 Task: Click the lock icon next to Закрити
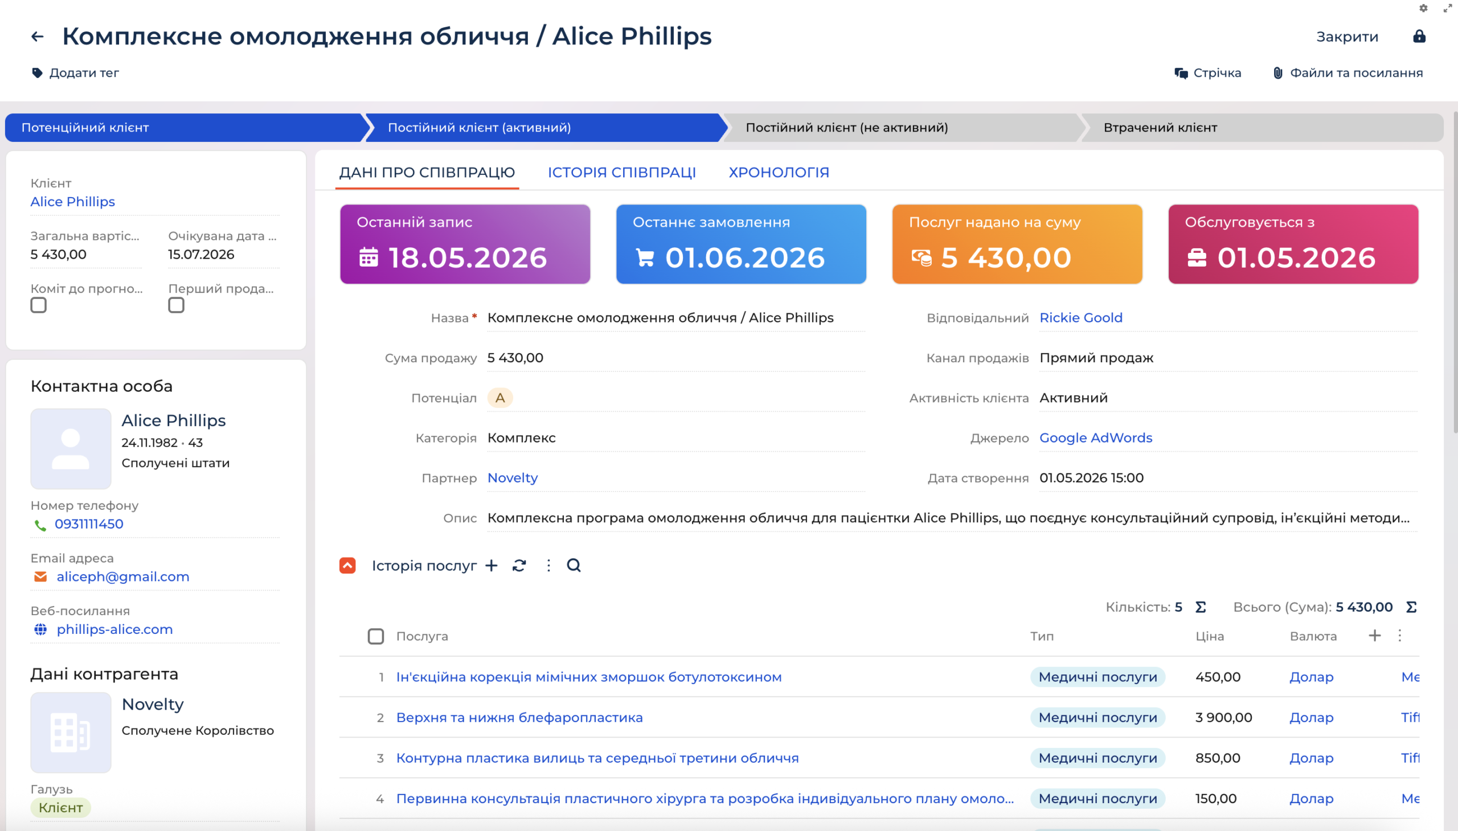1419,36
